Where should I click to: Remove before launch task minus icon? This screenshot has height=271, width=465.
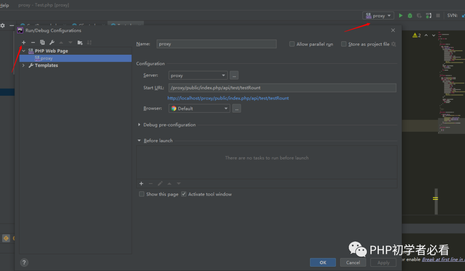point(151,184)
